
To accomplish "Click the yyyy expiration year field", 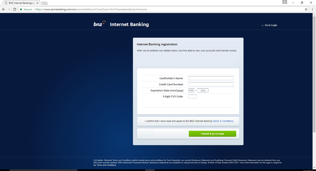I will tap(203, 91).
